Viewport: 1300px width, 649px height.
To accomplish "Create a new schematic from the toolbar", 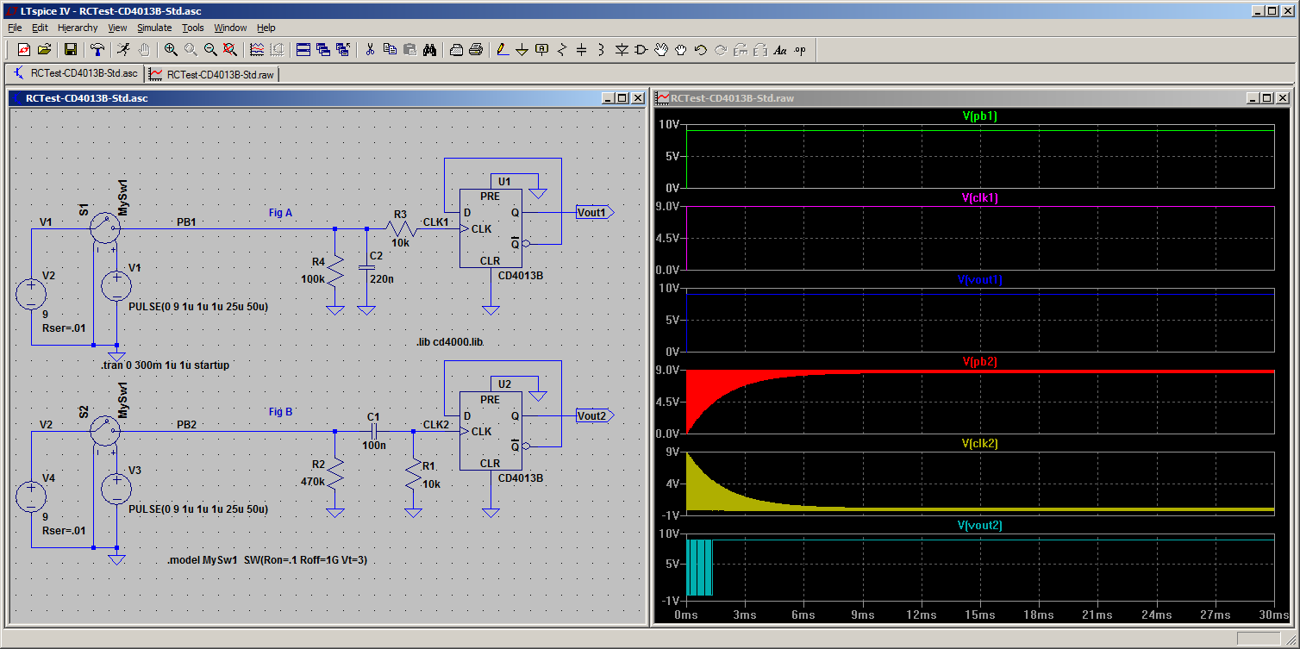I will point(24,50).
